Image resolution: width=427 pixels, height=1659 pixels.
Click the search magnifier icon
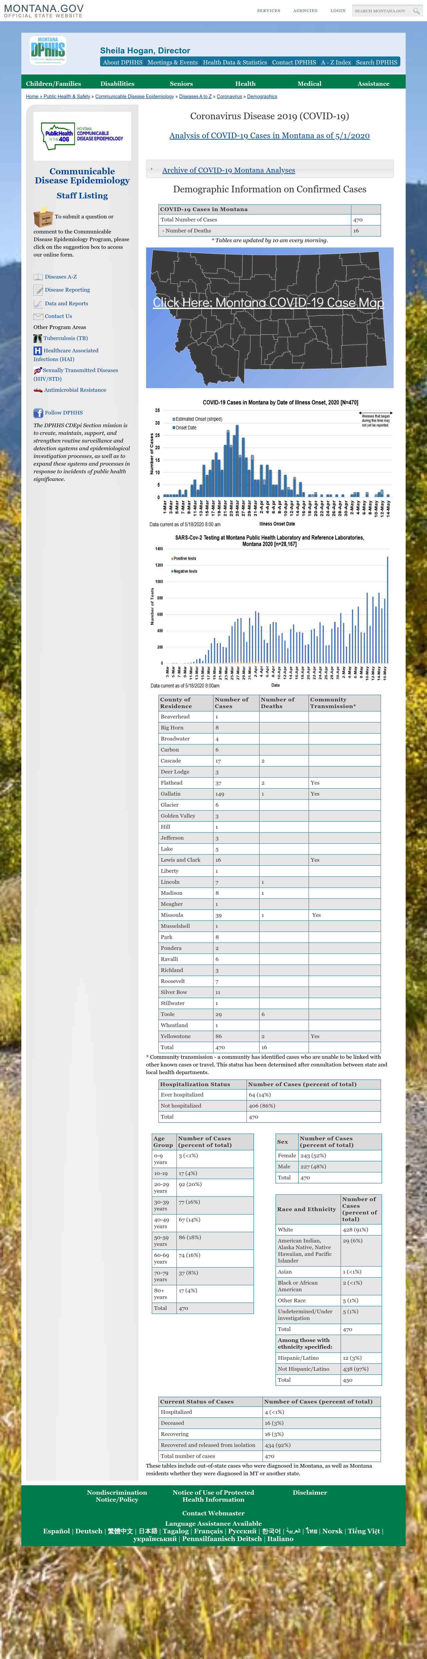tap(416, 11)
